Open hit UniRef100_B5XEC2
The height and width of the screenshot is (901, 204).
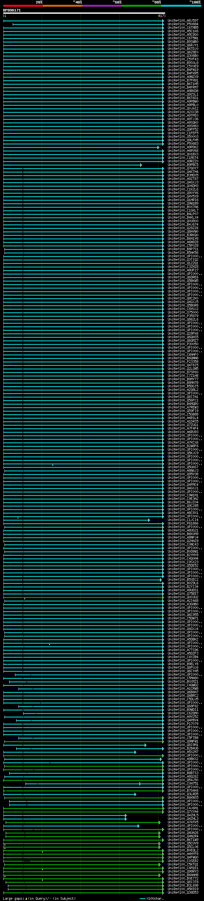point(183,579)
